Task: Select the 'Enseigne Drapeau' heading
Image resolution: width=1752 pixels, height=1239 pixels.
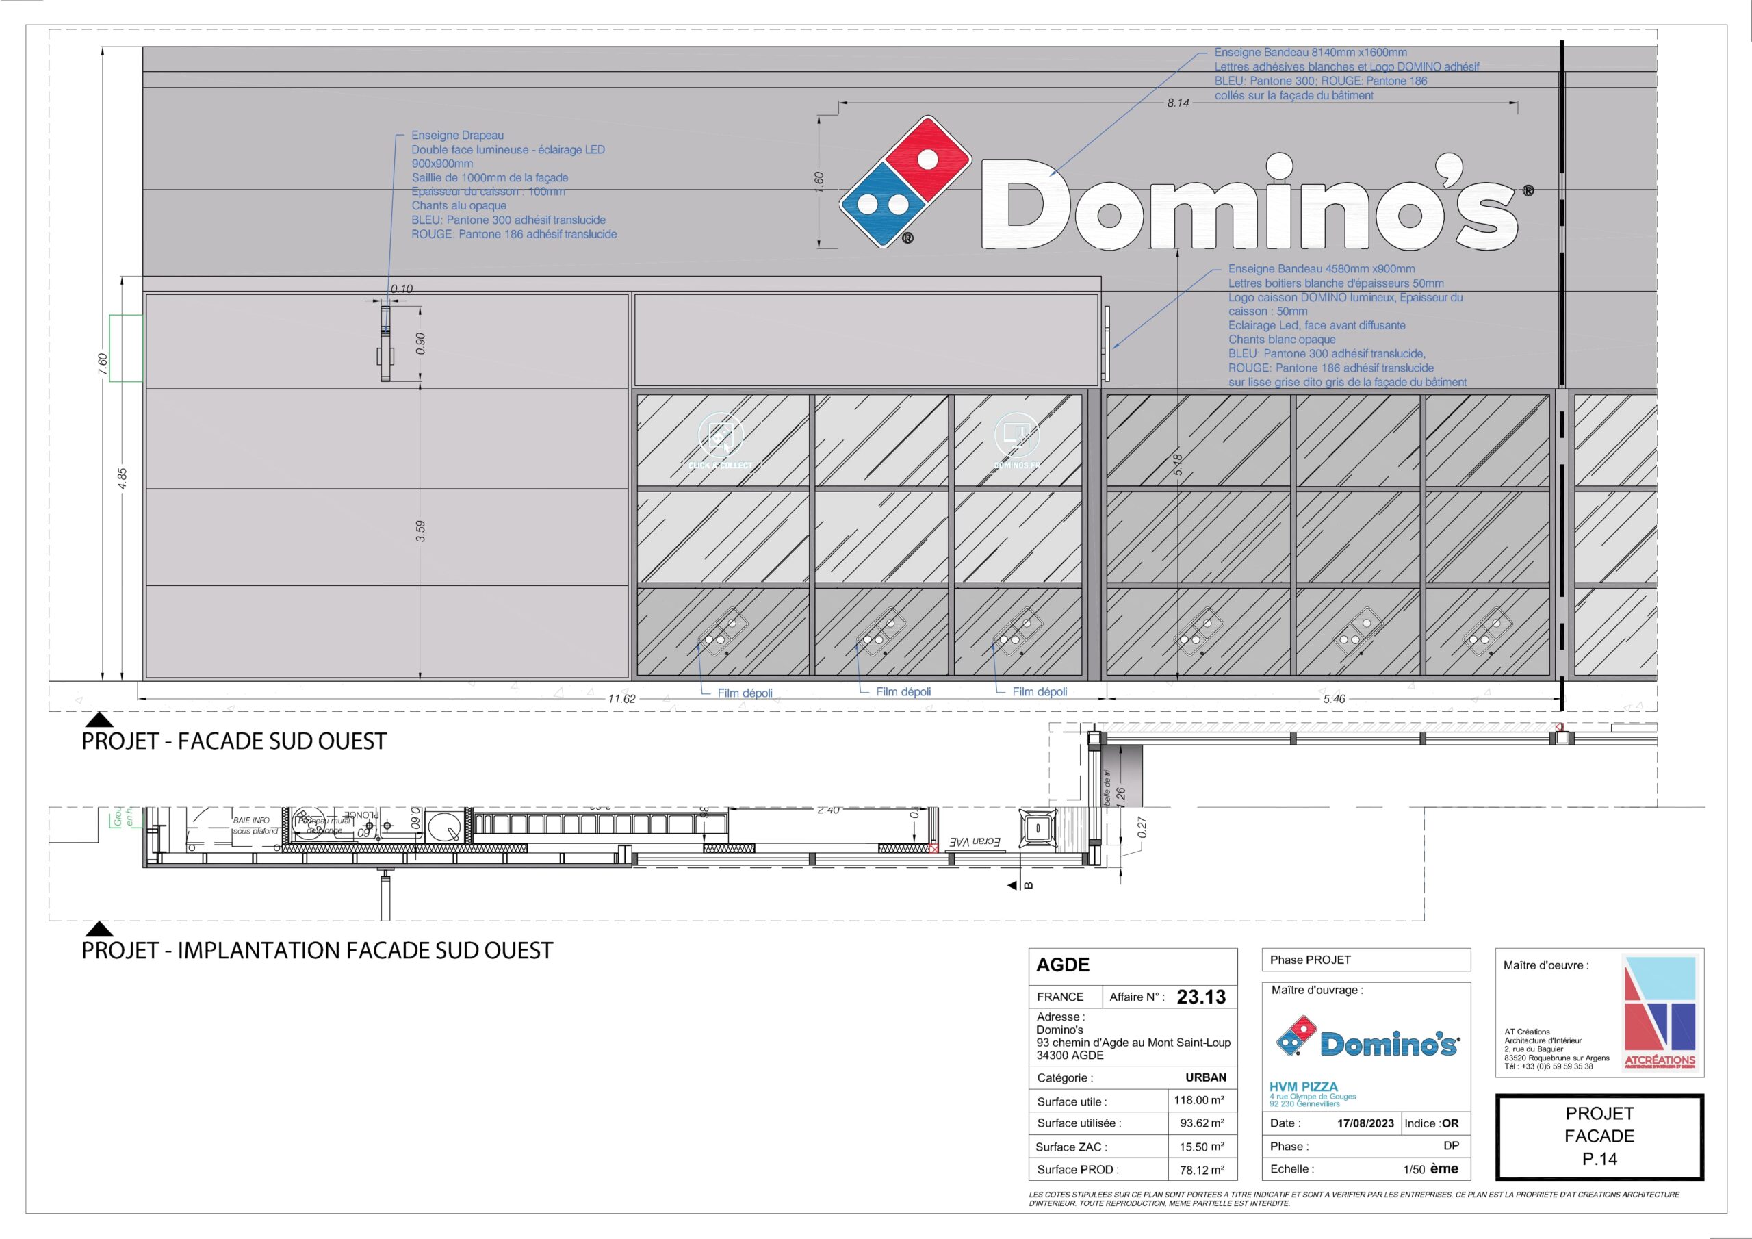Action: [458, 135]
